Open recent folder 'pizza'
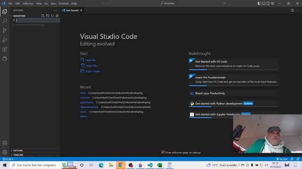302x169 pixels. click(83, 112)
